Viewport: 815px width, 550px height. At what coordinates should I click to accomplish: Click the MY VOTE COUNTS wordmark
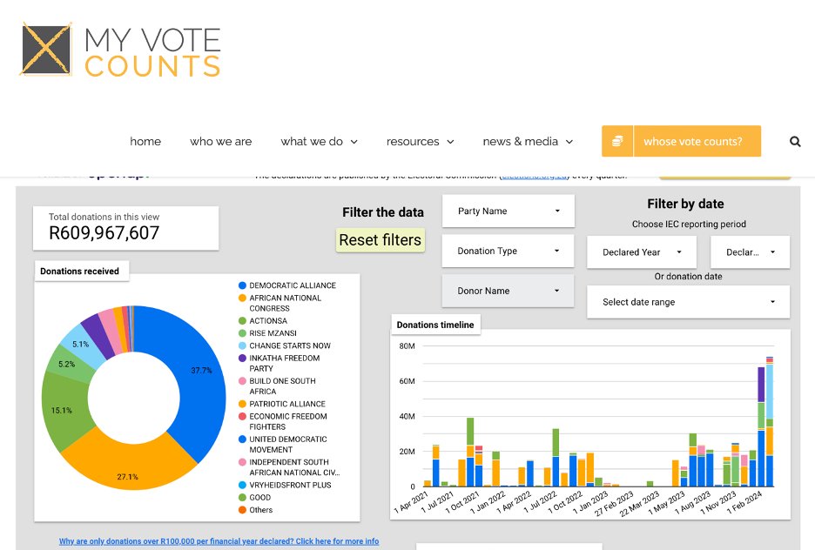point(153,52)
